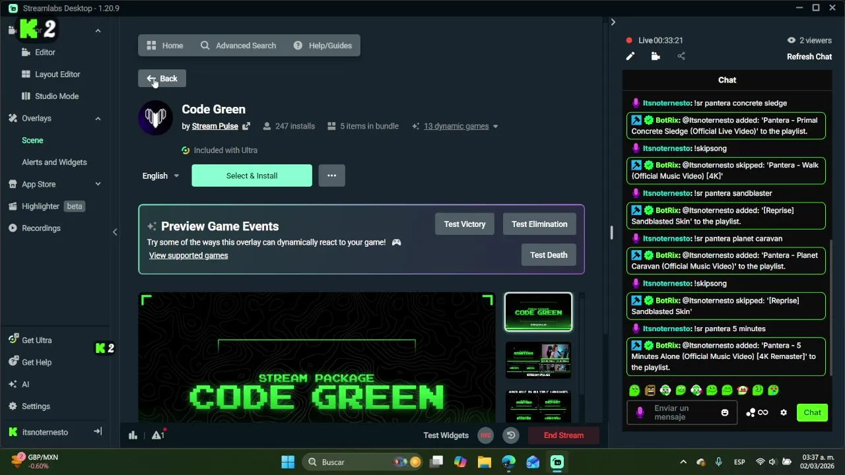The image size is (845, 475).
Task: Click Refresh Chat
Action: (809, 57)
